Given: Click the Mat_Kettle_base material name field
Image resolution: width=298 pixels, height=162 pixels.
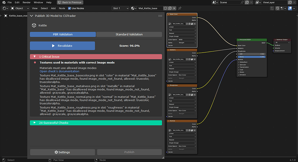Looking at the screenshot, I should click(150, 8).
